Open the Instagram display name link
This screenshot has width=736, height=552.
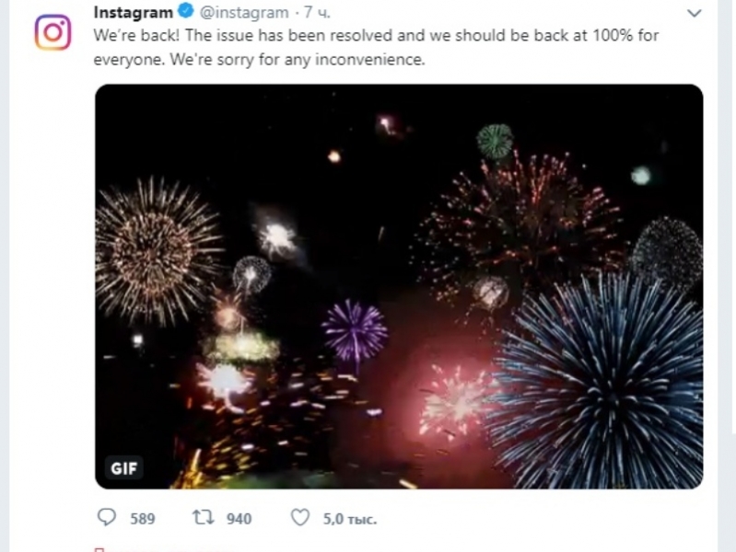pos(134,13)
